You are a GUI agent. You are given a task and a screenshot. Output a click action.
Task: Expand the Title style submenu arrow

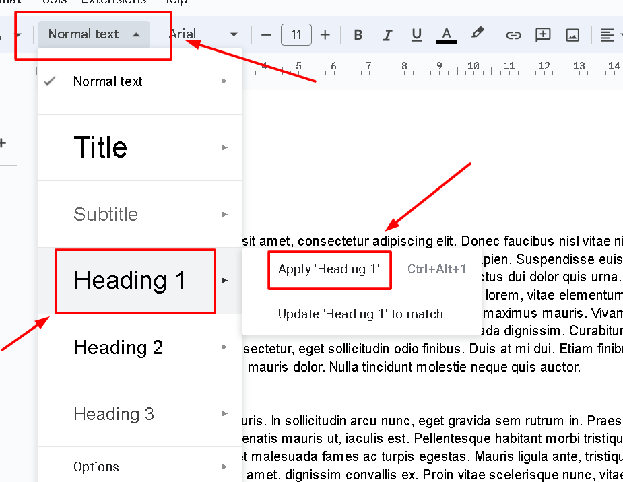pyautogui.click(x=224, y=147)
